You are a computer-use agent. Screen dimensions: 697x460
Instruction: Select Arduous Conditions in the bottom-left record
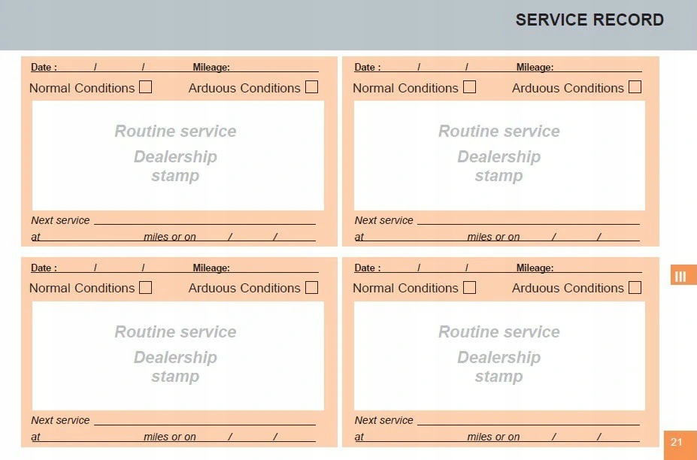coord(311,288)
